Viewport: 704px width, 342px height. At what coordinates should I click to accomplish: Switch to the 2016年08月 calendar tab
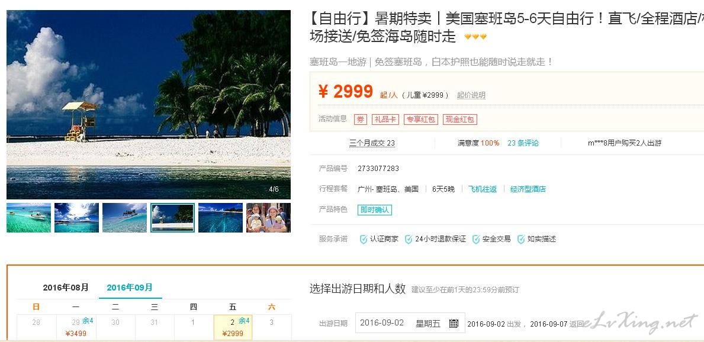[x=66, y=287]
